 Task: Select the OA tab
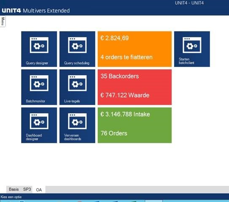pos(39,190)
